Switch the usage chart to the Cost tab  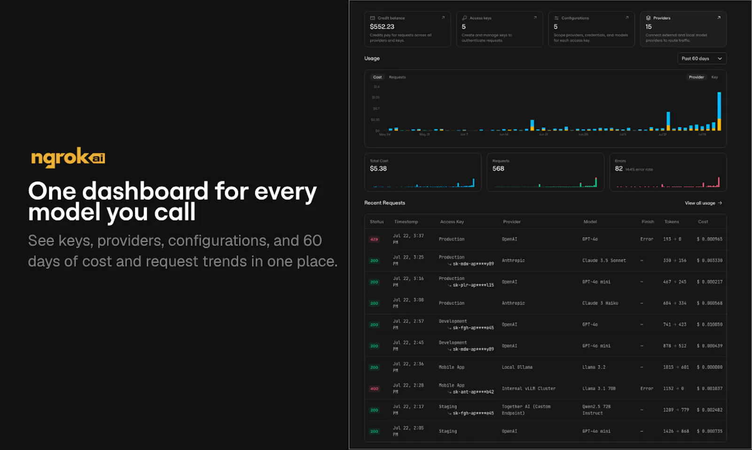(377, 77)
